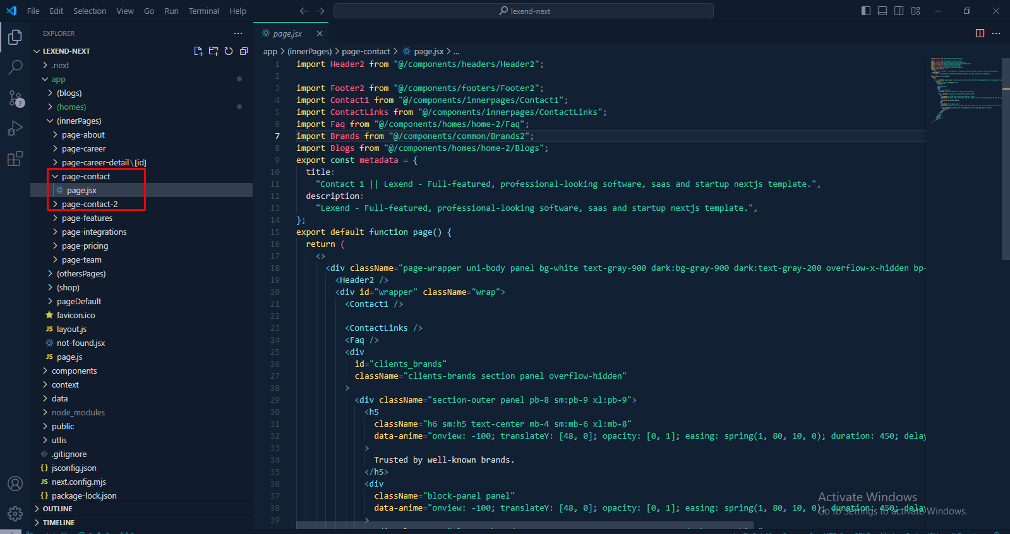Toggle secondary sidebar visibility

[x=899, y=11]
